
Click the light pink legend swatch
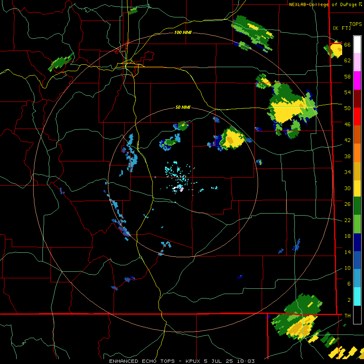click(x=357, y=62)
